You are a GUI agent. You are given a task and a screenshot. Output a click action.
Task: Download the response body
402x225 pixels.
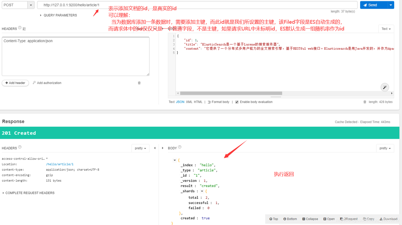pyautogui.click(x=388, y=219)
